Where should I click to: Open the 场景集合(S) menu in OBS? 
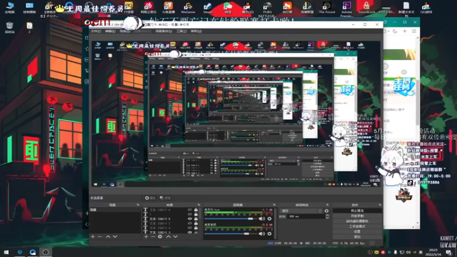pyautogui.click(x=163, y=31)
